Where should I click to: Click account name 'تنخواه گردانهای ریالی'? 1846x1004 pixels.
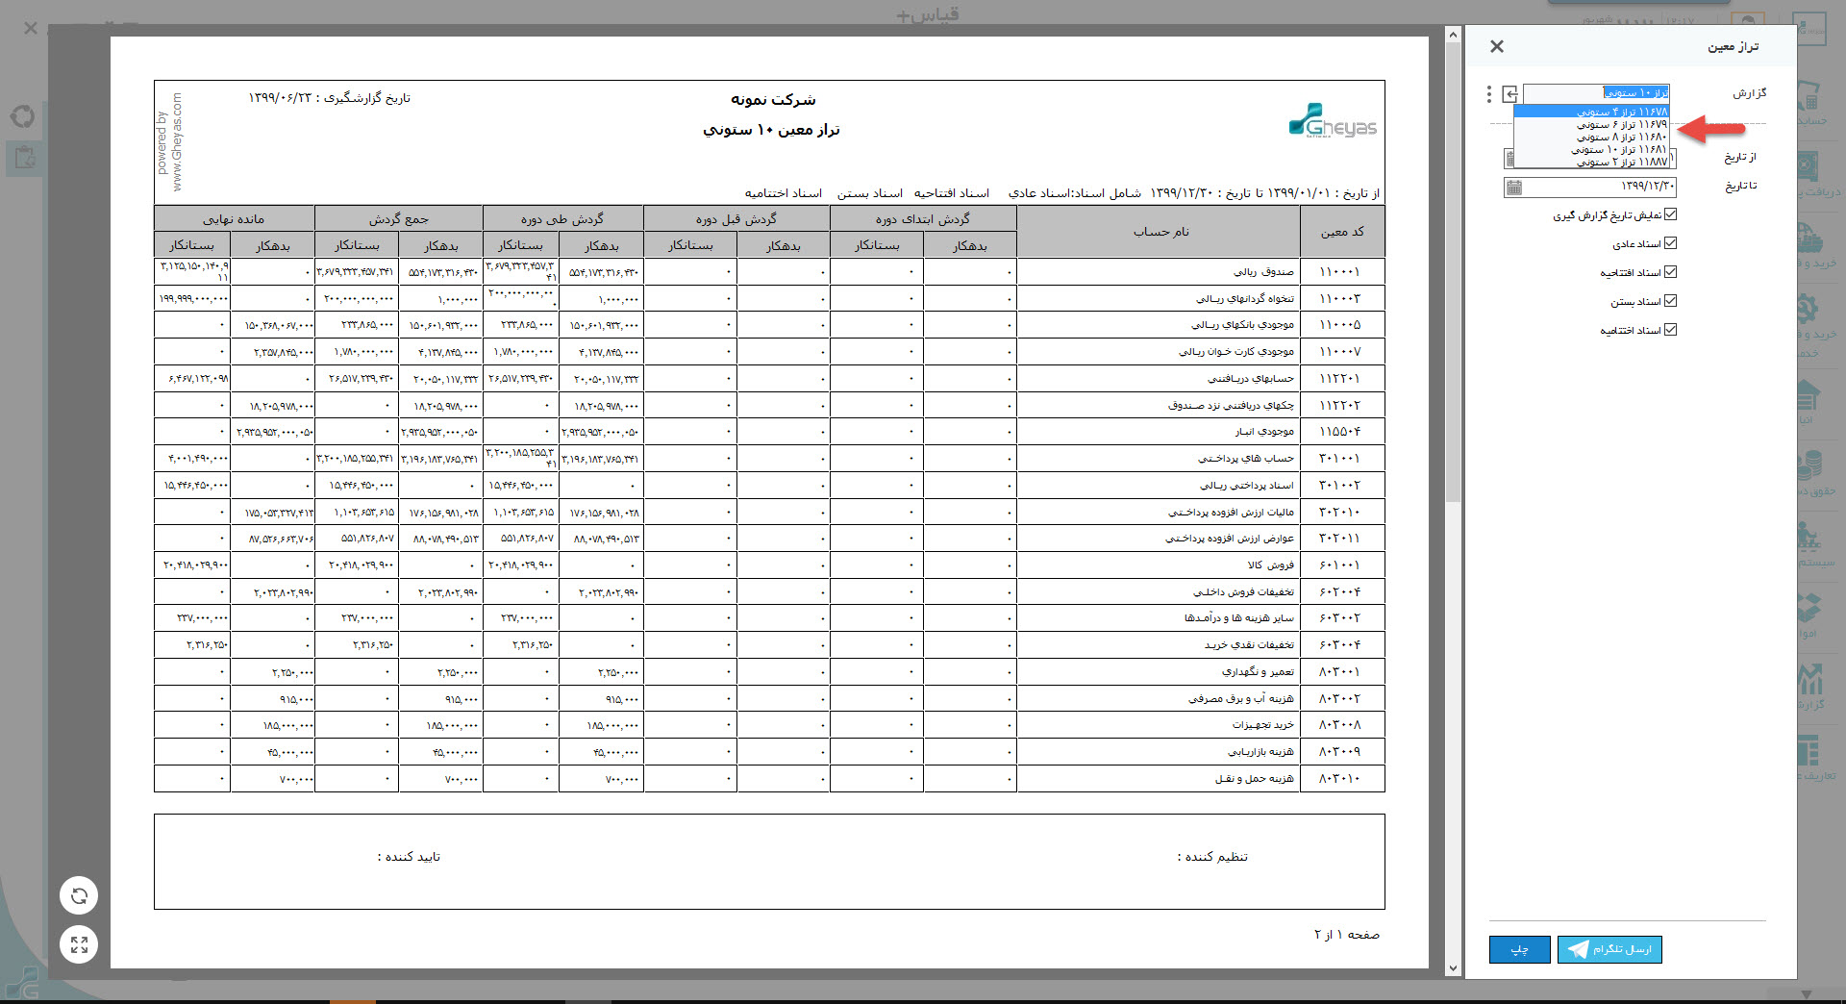[x=1245, y=298]
